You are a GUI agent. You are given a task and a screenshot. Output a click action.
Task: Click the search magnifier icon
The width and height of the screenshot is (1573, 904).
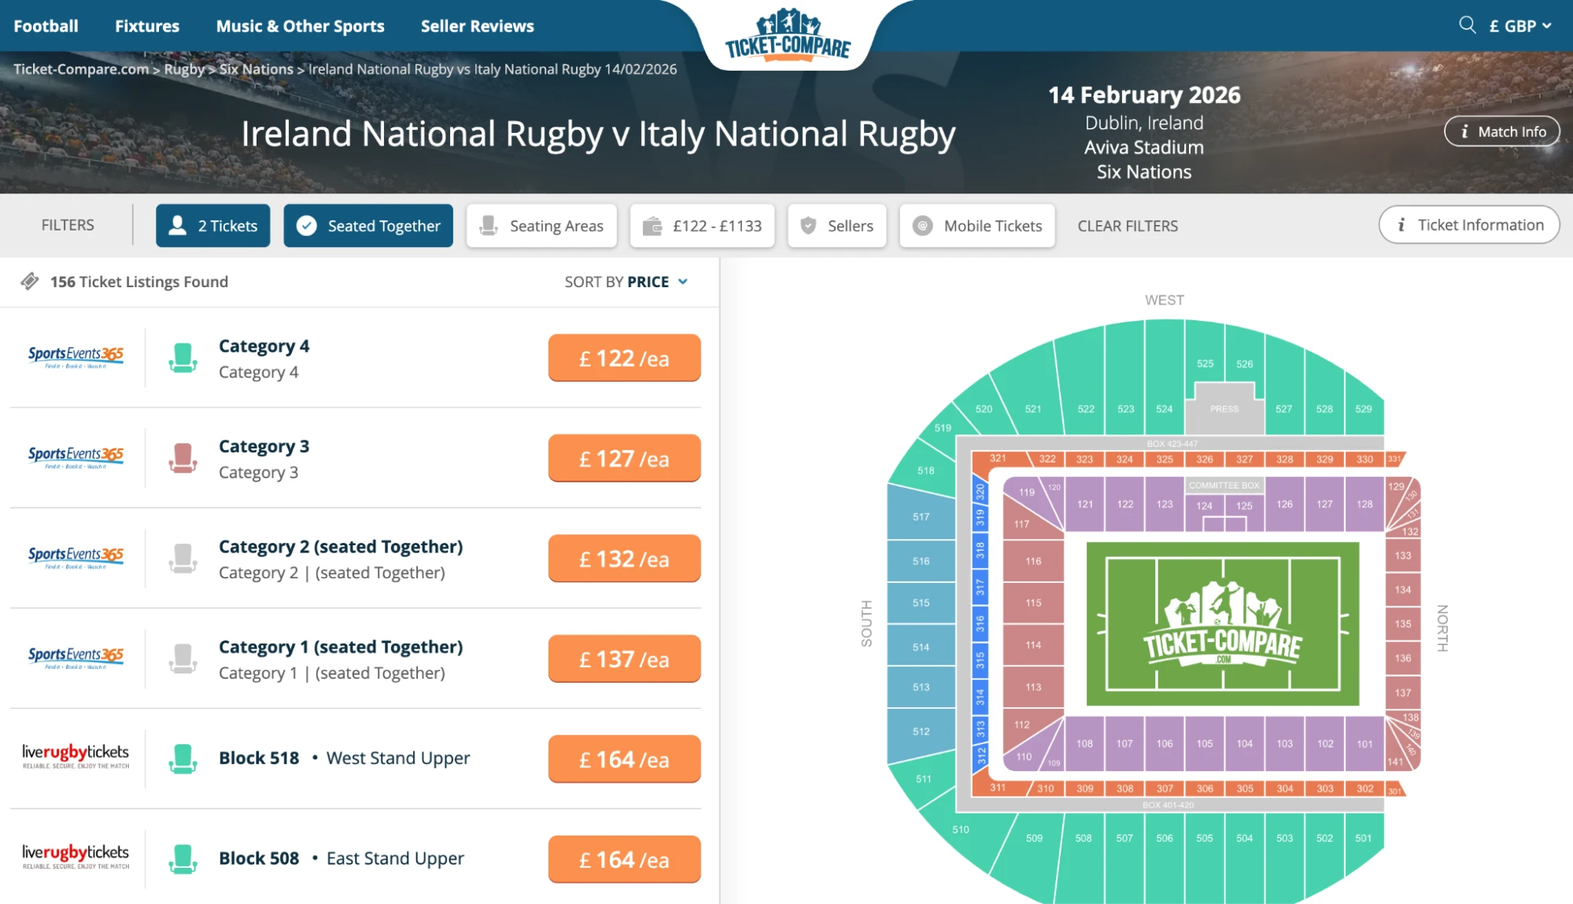[x=1467, y=25]
